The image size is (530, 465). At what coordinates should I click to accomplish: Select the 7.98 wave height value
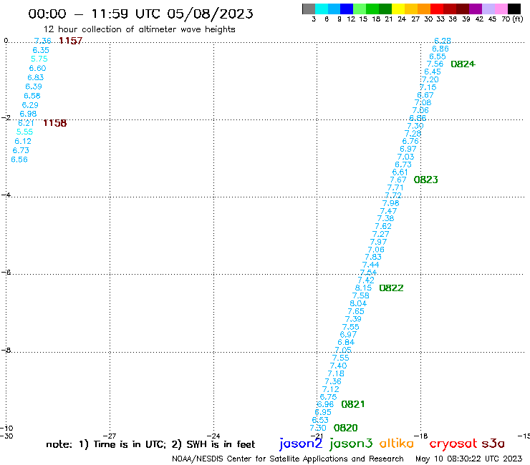[391, 203]
